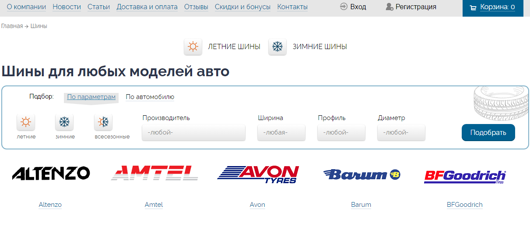Screen dimensions: 530x227
Task: Go to the ЗИМНИЕ ШИНЫ link
Action: pyautogui.click(x=320, y=46)
